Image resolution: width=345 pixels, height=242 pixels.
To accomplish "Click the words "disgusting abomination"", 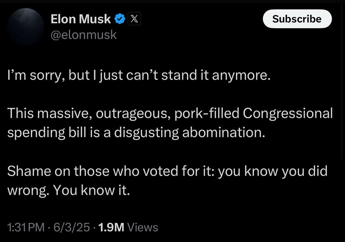I will pos(189,133).
